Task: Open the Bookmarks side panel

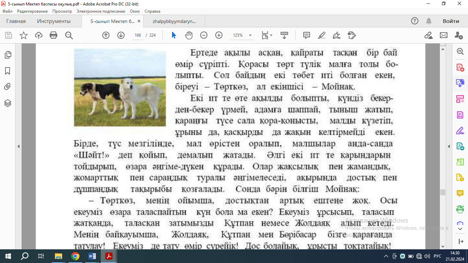Action: pos(8,71)
